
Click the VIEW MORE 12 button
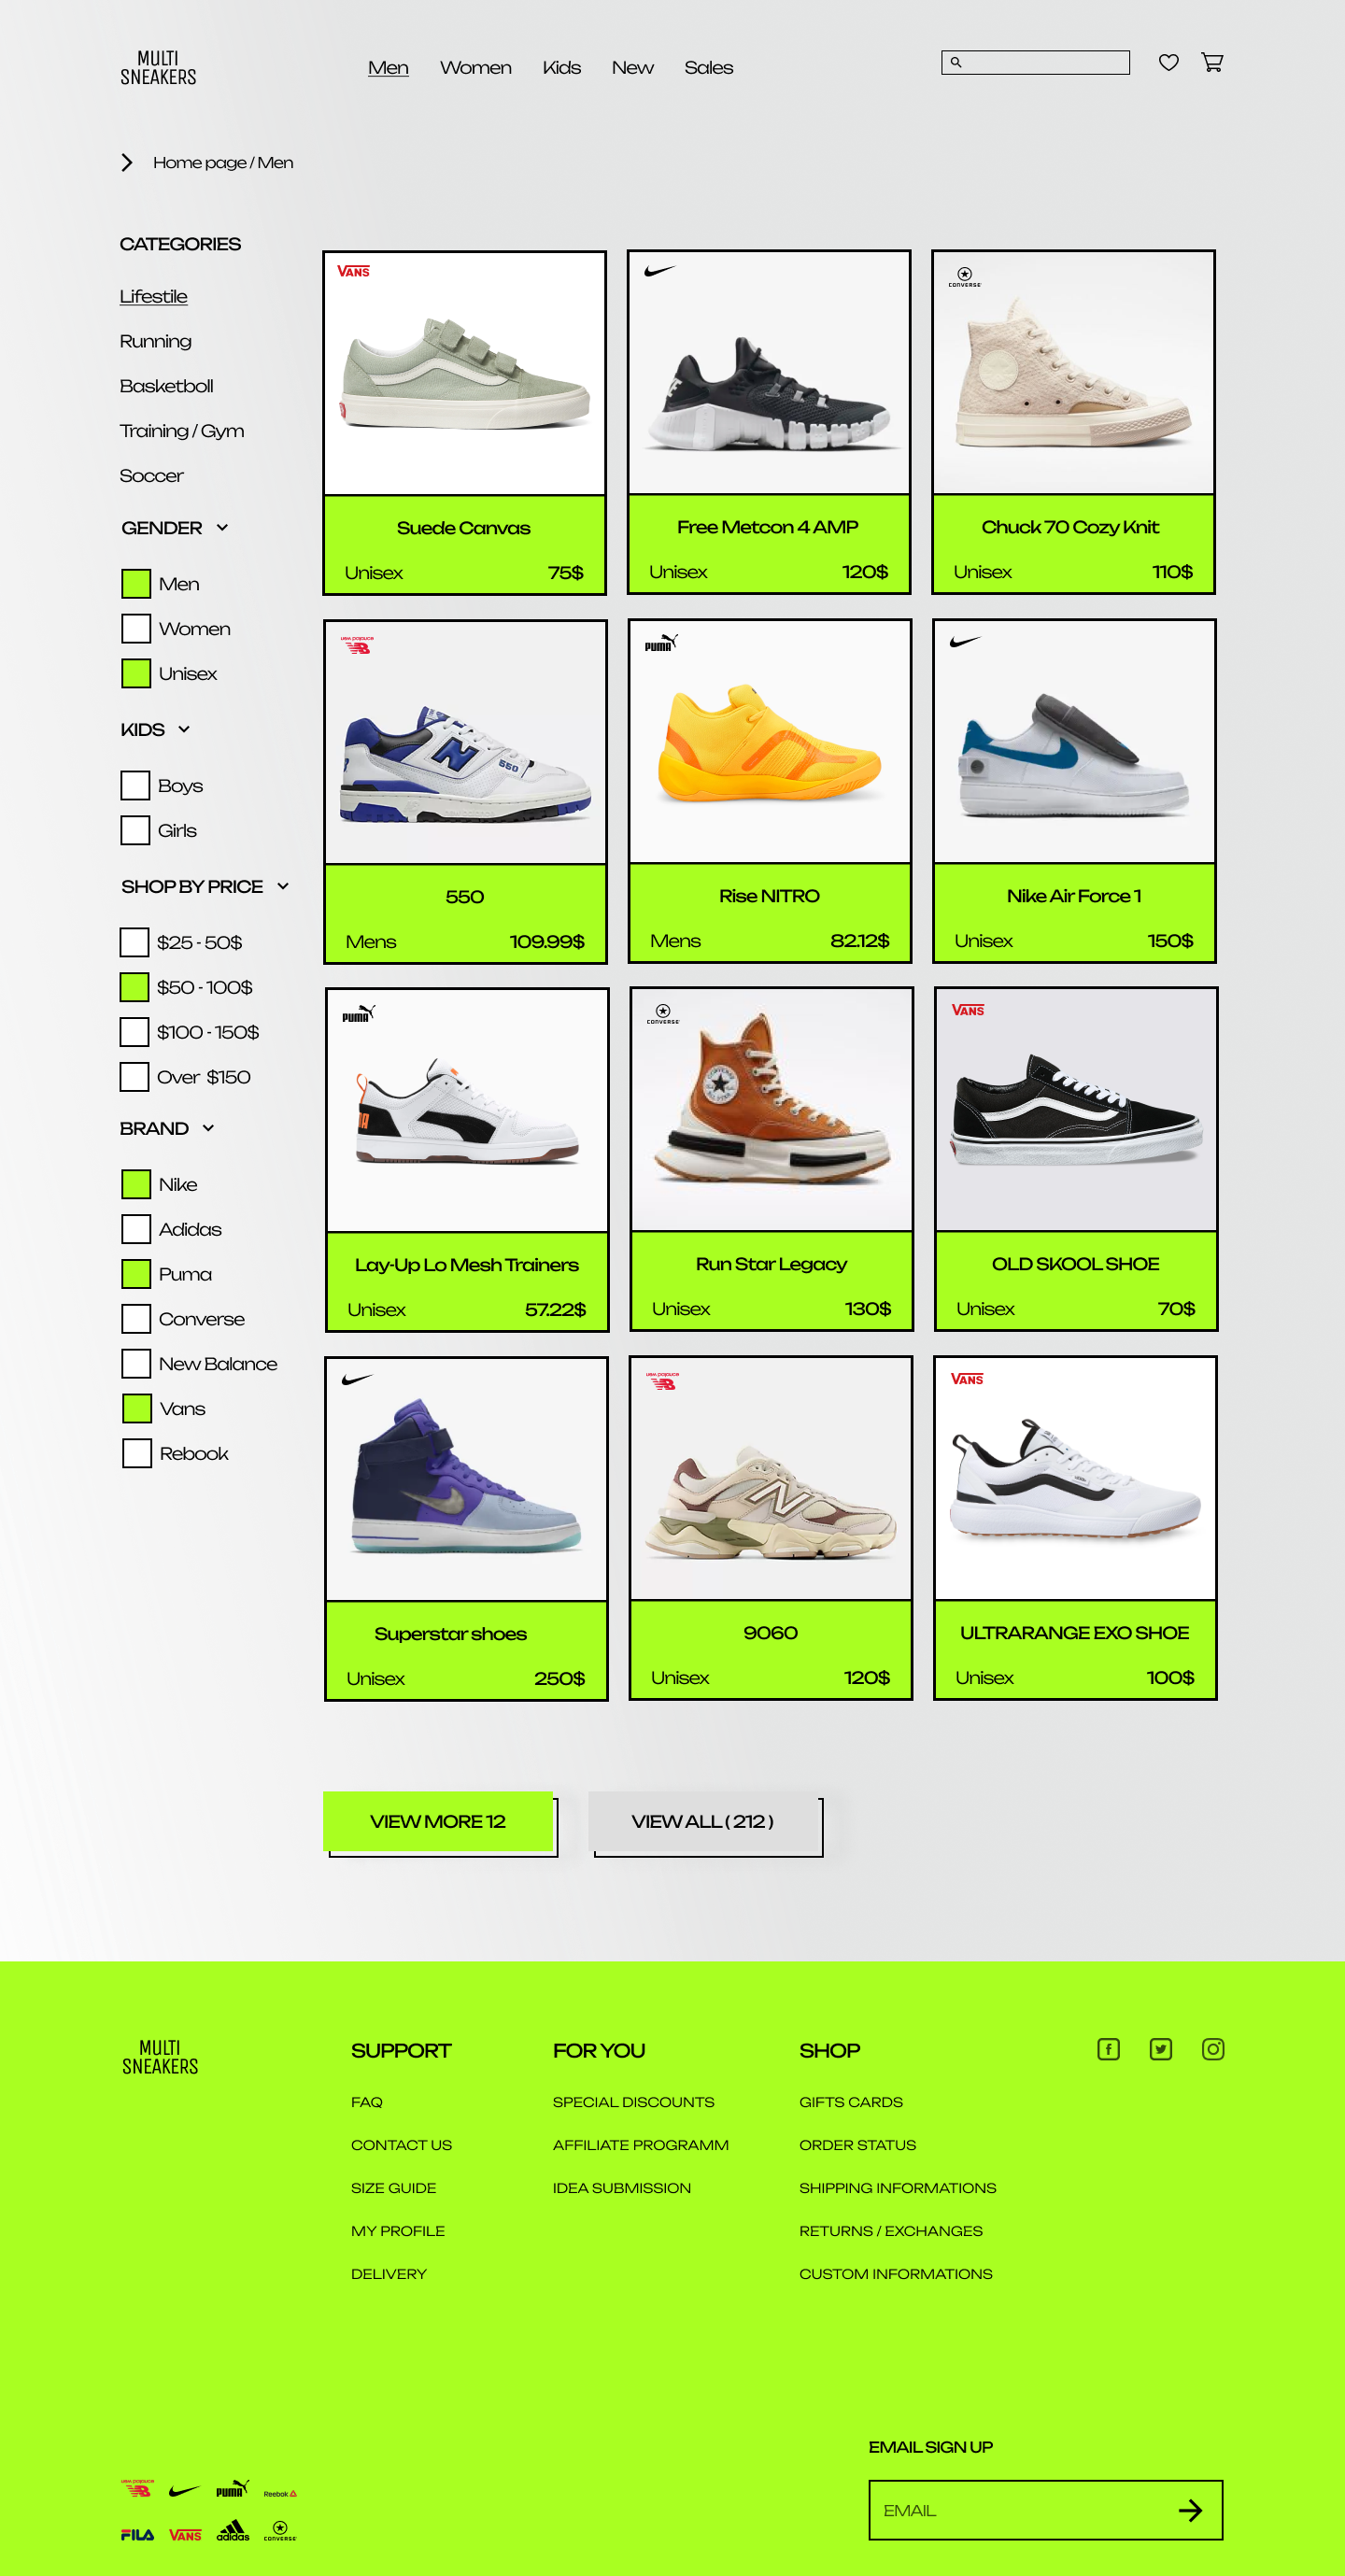438,1821
